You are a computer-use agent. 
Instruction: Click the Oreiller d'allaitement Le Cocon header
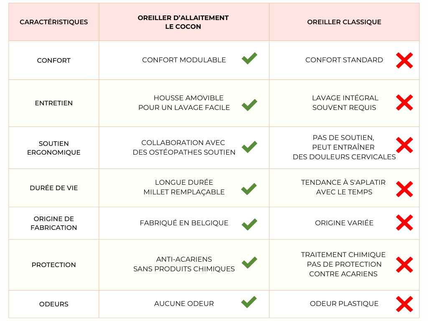pyautogui.click(x=183, y=22)
